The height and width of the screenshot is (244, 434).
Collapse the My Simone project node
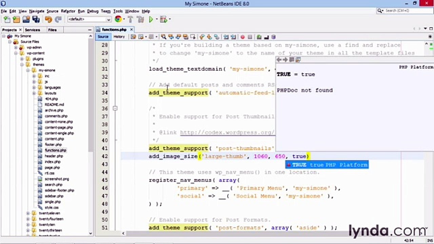[4, 36]
